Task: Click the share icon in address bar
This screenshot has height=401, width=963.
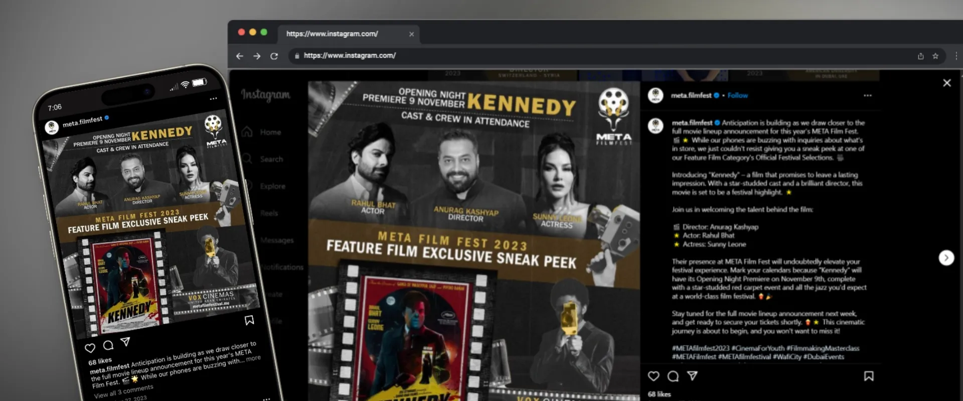Action: [921, 56]
